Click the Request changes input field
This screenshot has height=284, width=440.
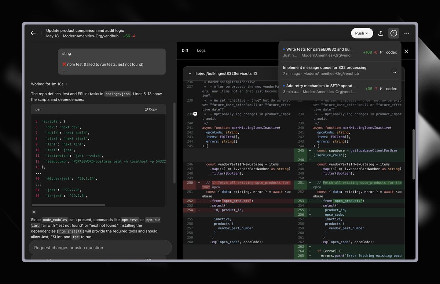[100, 248]
